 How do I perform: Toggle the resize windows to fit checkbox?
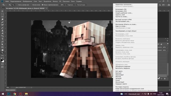coord(17,5)
